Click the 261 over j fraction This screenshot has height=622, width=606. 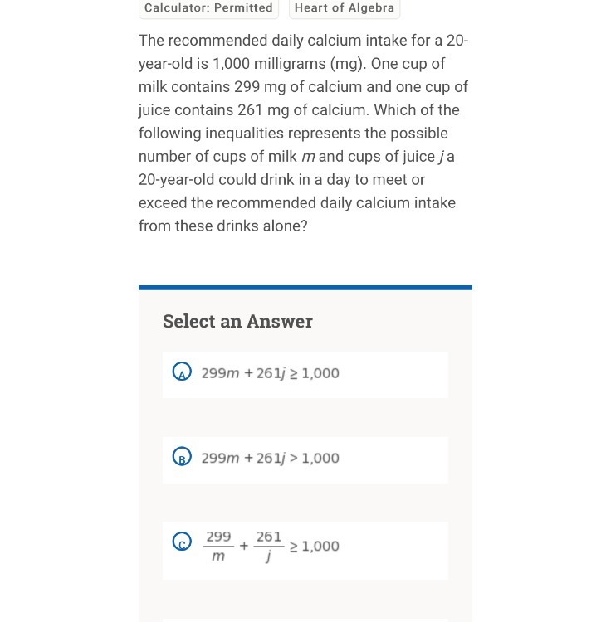point(269,546)
